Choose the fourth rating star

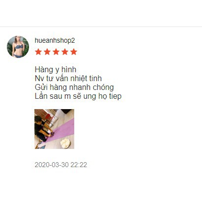[65, 52]
